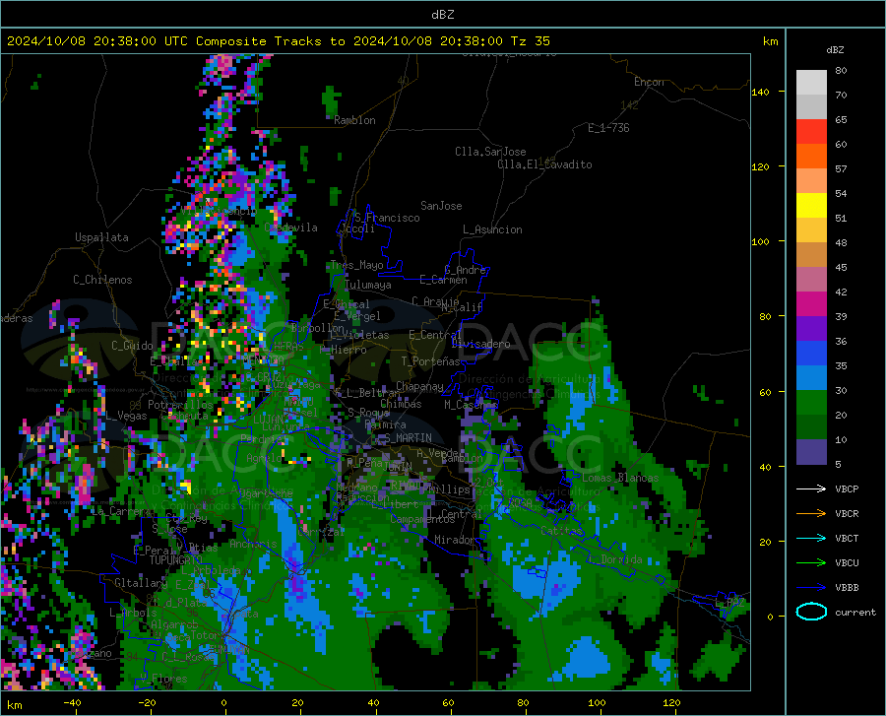Click the Lomas_Blancas map label
This screenshot has height=716, width=886.
pyautogui.click(x=620, y=478)
